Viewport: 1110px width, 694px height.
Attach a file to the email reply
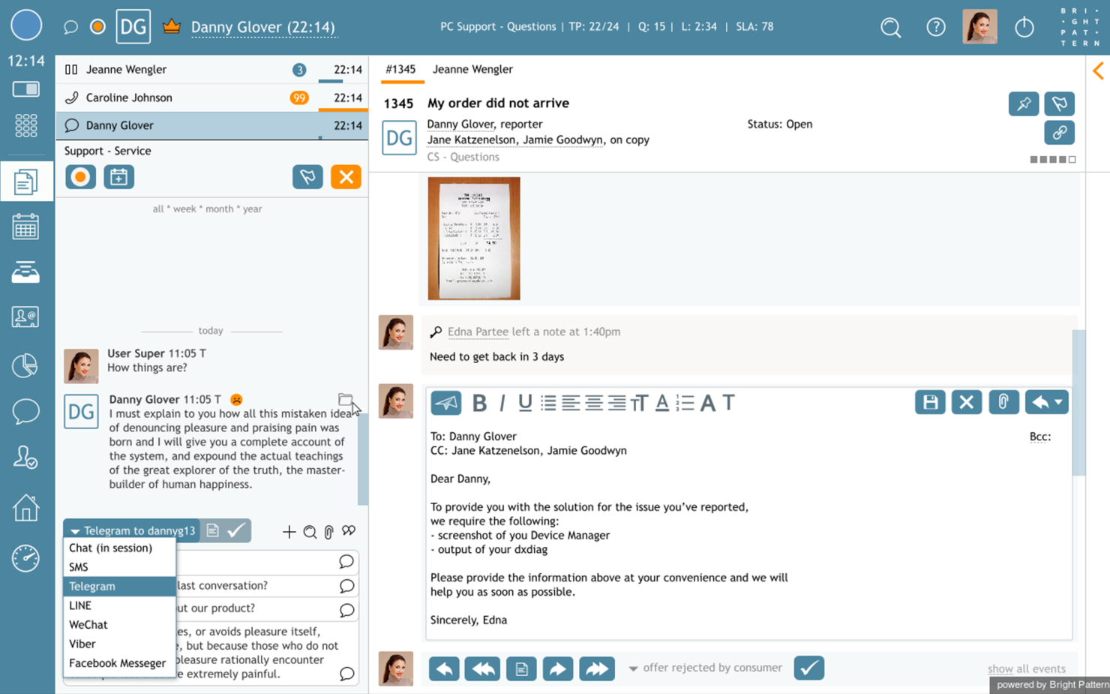(1004, 402)
